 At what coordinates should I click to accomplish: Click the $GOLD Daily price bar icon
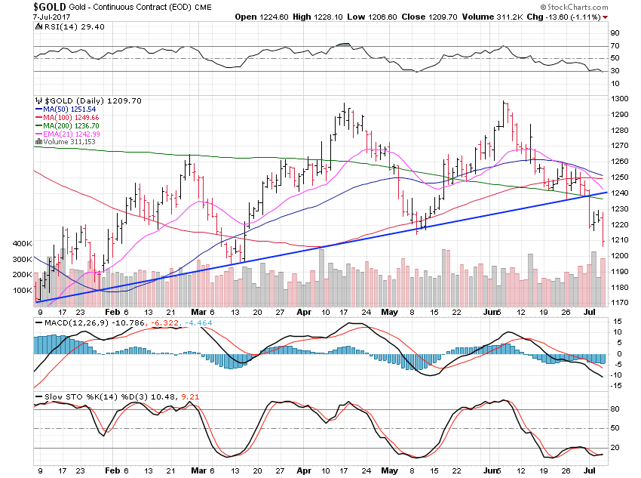38,100
